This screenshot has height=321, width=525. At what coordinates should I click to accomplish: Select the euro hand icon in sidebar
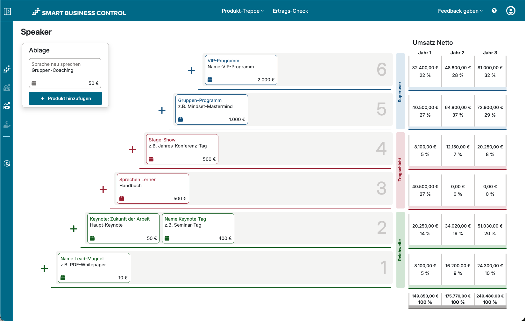pyautogui.click(x=7, y=124)
